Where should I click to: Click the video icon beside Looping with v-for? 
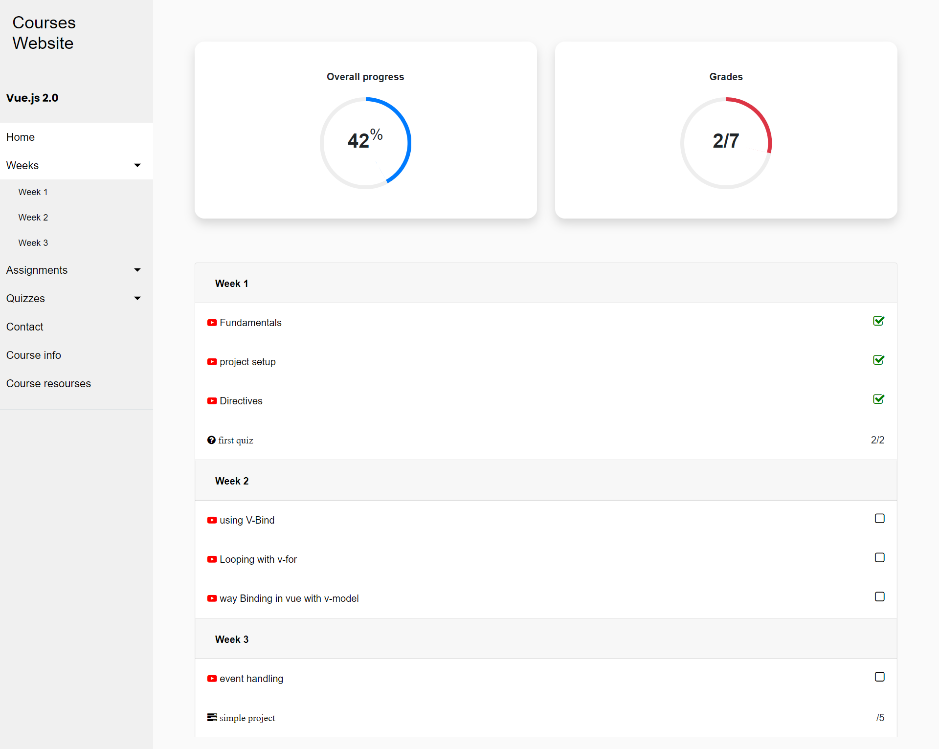(x=212, y=559)
